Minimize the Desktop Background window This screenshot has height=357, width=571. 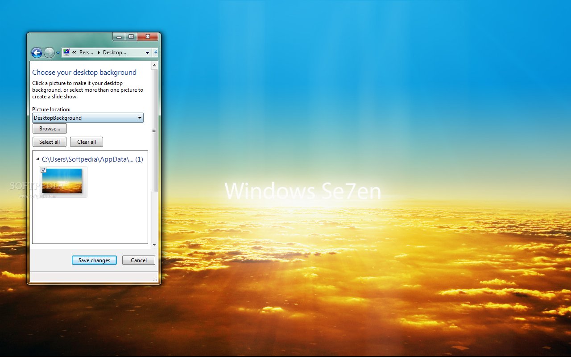coord(119,37)
